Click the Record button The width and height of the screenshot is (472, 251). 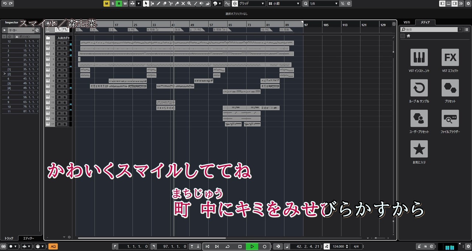[x=264, y=246]
